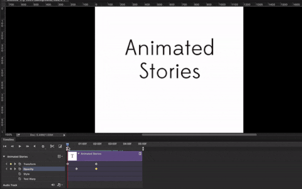Enable Text Warp stopwatch keyframe animation

(x=19, y=179)
